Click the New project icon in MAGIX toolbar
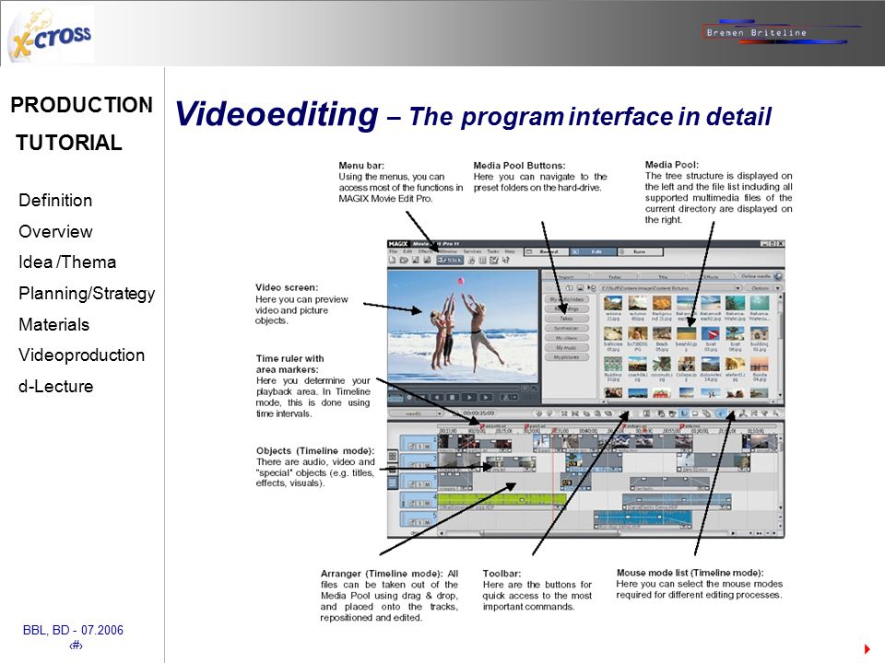The image size is (885, 663). 393,261
